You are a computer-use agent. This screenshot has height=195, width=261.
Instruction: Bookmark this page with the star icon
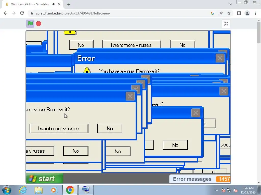coord(229,13)
